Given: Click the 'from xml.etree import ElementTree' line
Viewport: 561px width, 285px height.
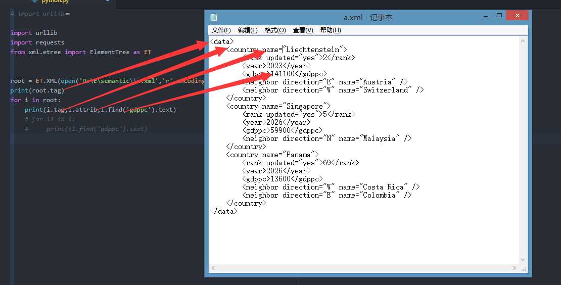Looking at the screenshot, I should (81, 52).
